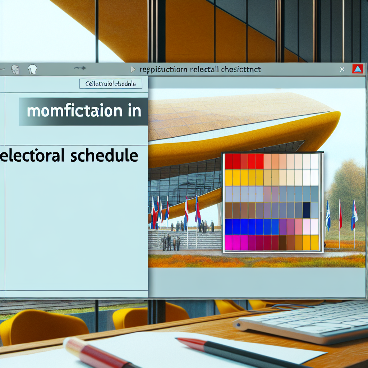Pick the dark navy swatch in the palette
The height and width of the screenshot is (368, 368).
point(307,210)
